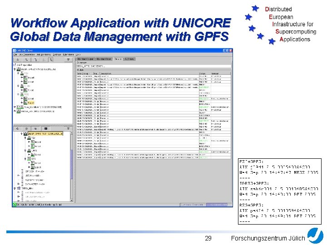Select the Details tab

pyautogui.click(x=118, y=59)
